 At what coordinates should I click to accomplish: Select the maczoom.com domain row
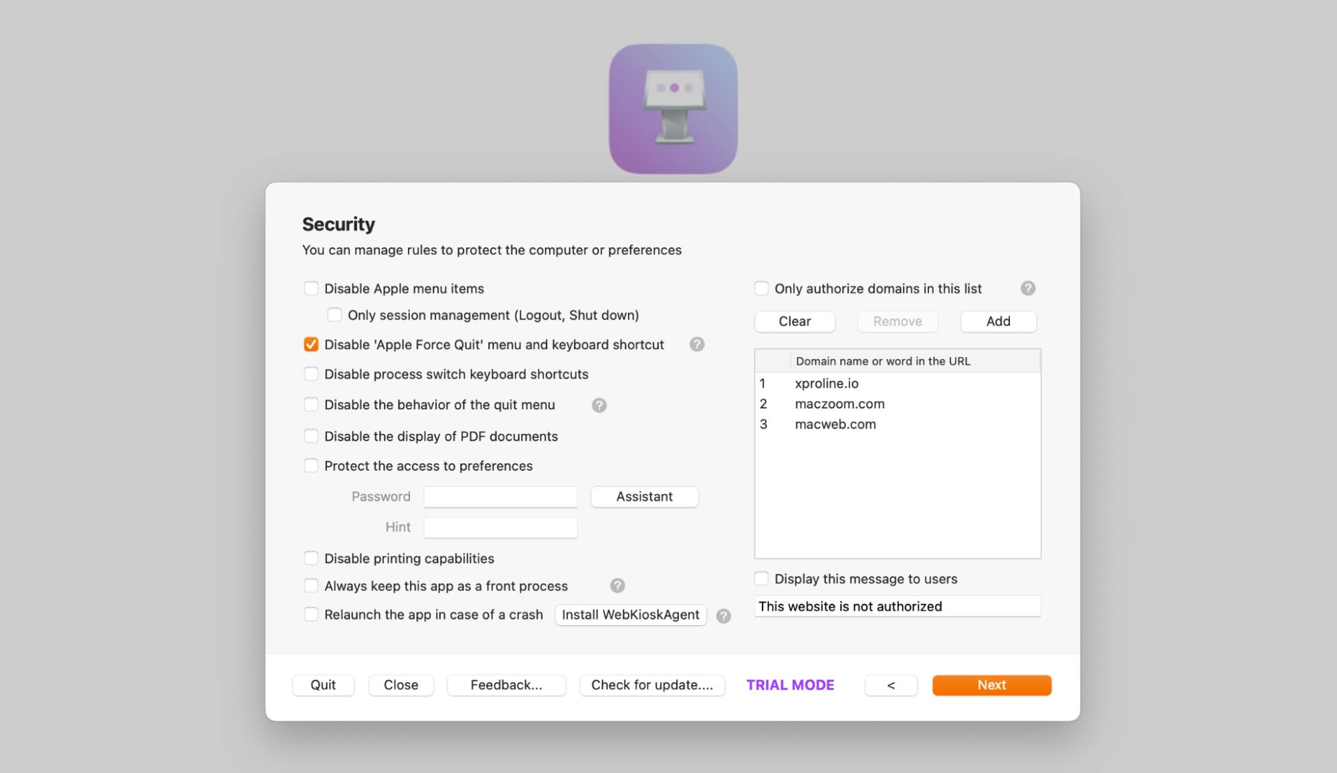coord(839,404)
